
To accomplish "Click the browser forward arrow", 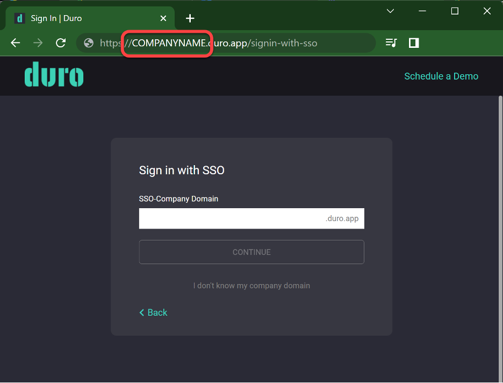I will coord(38,42).
